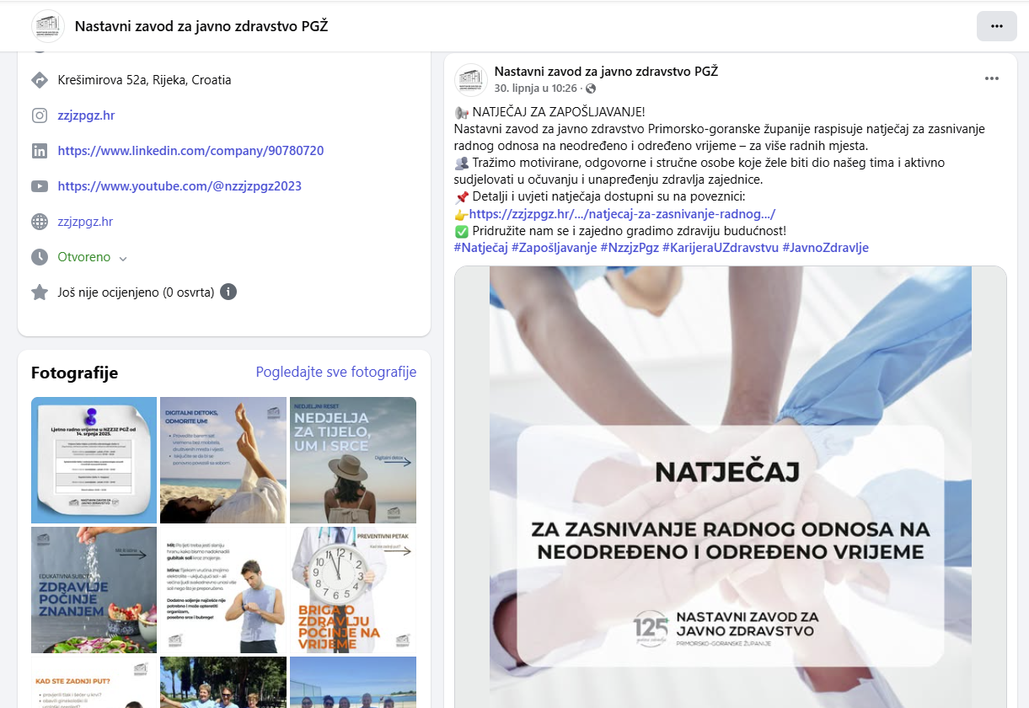
Task: Click the Instagram icon
Action: coord(39,115)
